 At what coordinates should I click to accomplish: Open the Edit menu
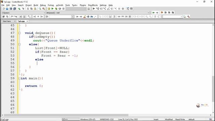8,5
